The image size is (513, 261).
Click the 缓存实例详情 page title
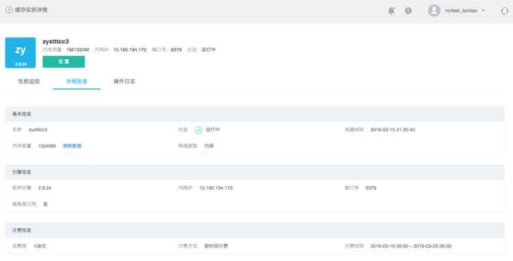click(x=31, y=10)
